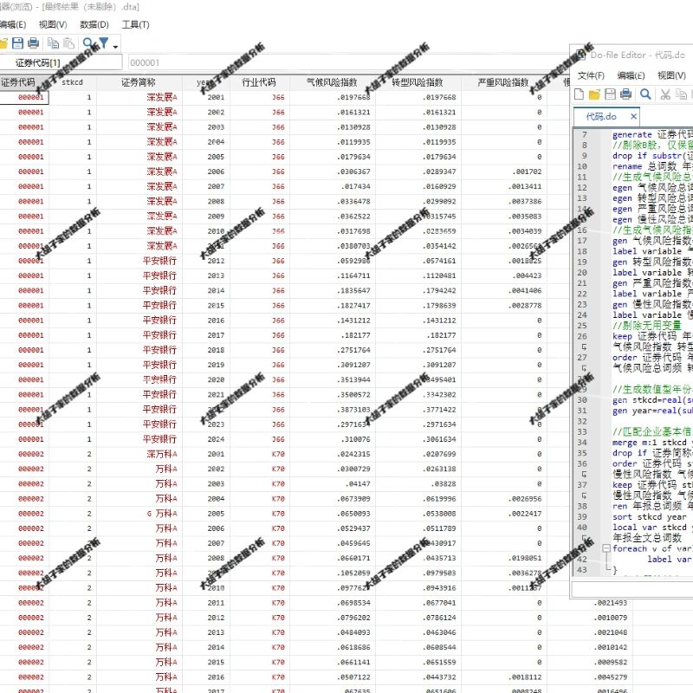This screenshot has width=693, height=693.
Task: Select the .1164711 climate risk cell
Action: 333,275
